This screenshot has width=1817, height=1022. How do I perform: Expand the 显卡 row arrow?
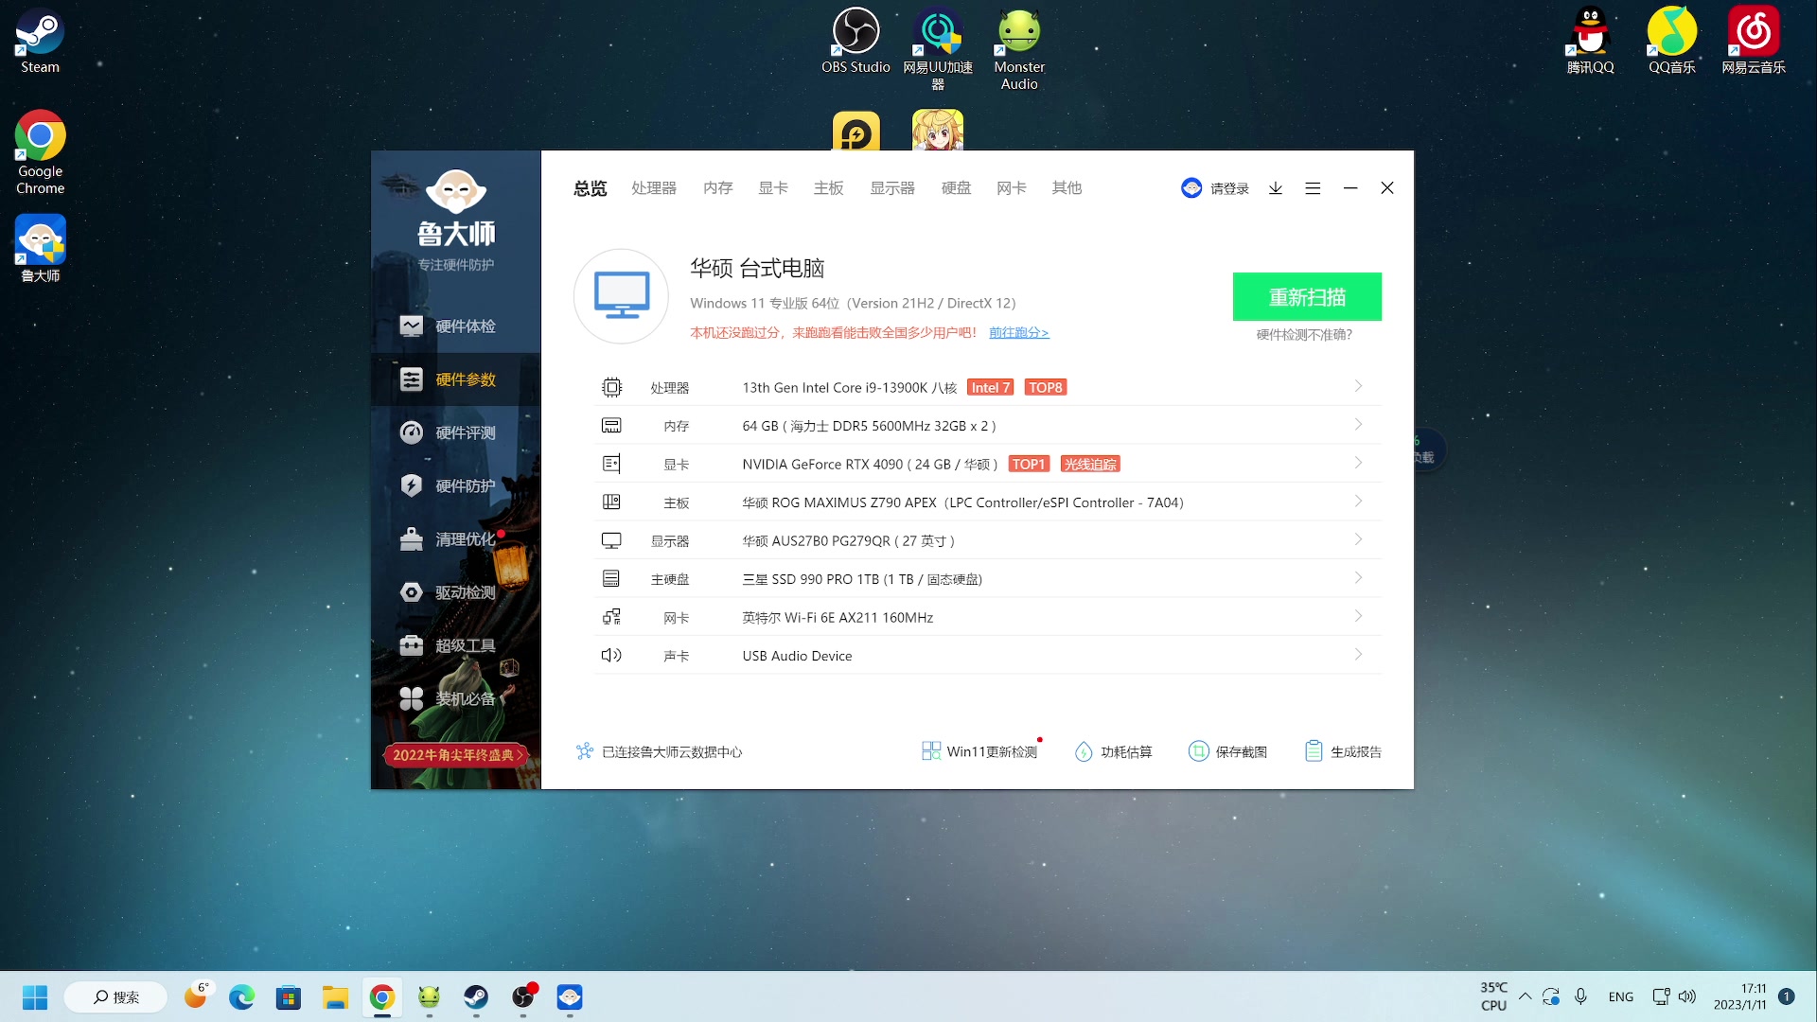(x=1358, y=463)
